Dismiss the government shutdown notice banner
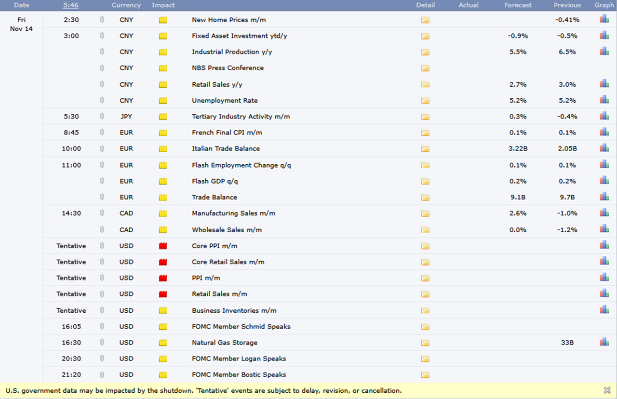 coord(607,390)
